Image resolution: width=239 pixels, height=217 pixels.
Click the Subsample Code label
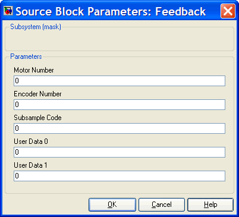coord(37,118)
